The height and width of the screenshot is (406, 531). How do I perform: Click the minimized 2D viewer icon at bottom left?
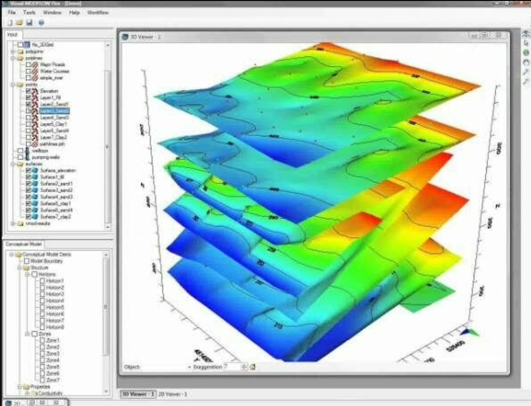click(x=9, y=403)
